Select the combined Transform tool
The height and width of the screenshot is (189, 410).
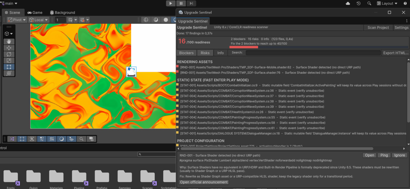coord(9,73)
